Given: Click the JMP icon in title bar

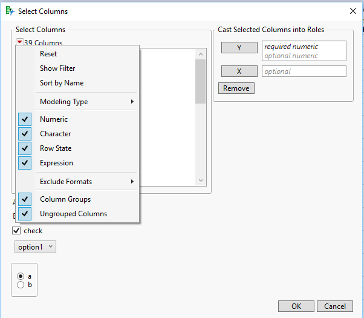Looking at the screenshot, I should pyautogui.click(x=9, y=11).
